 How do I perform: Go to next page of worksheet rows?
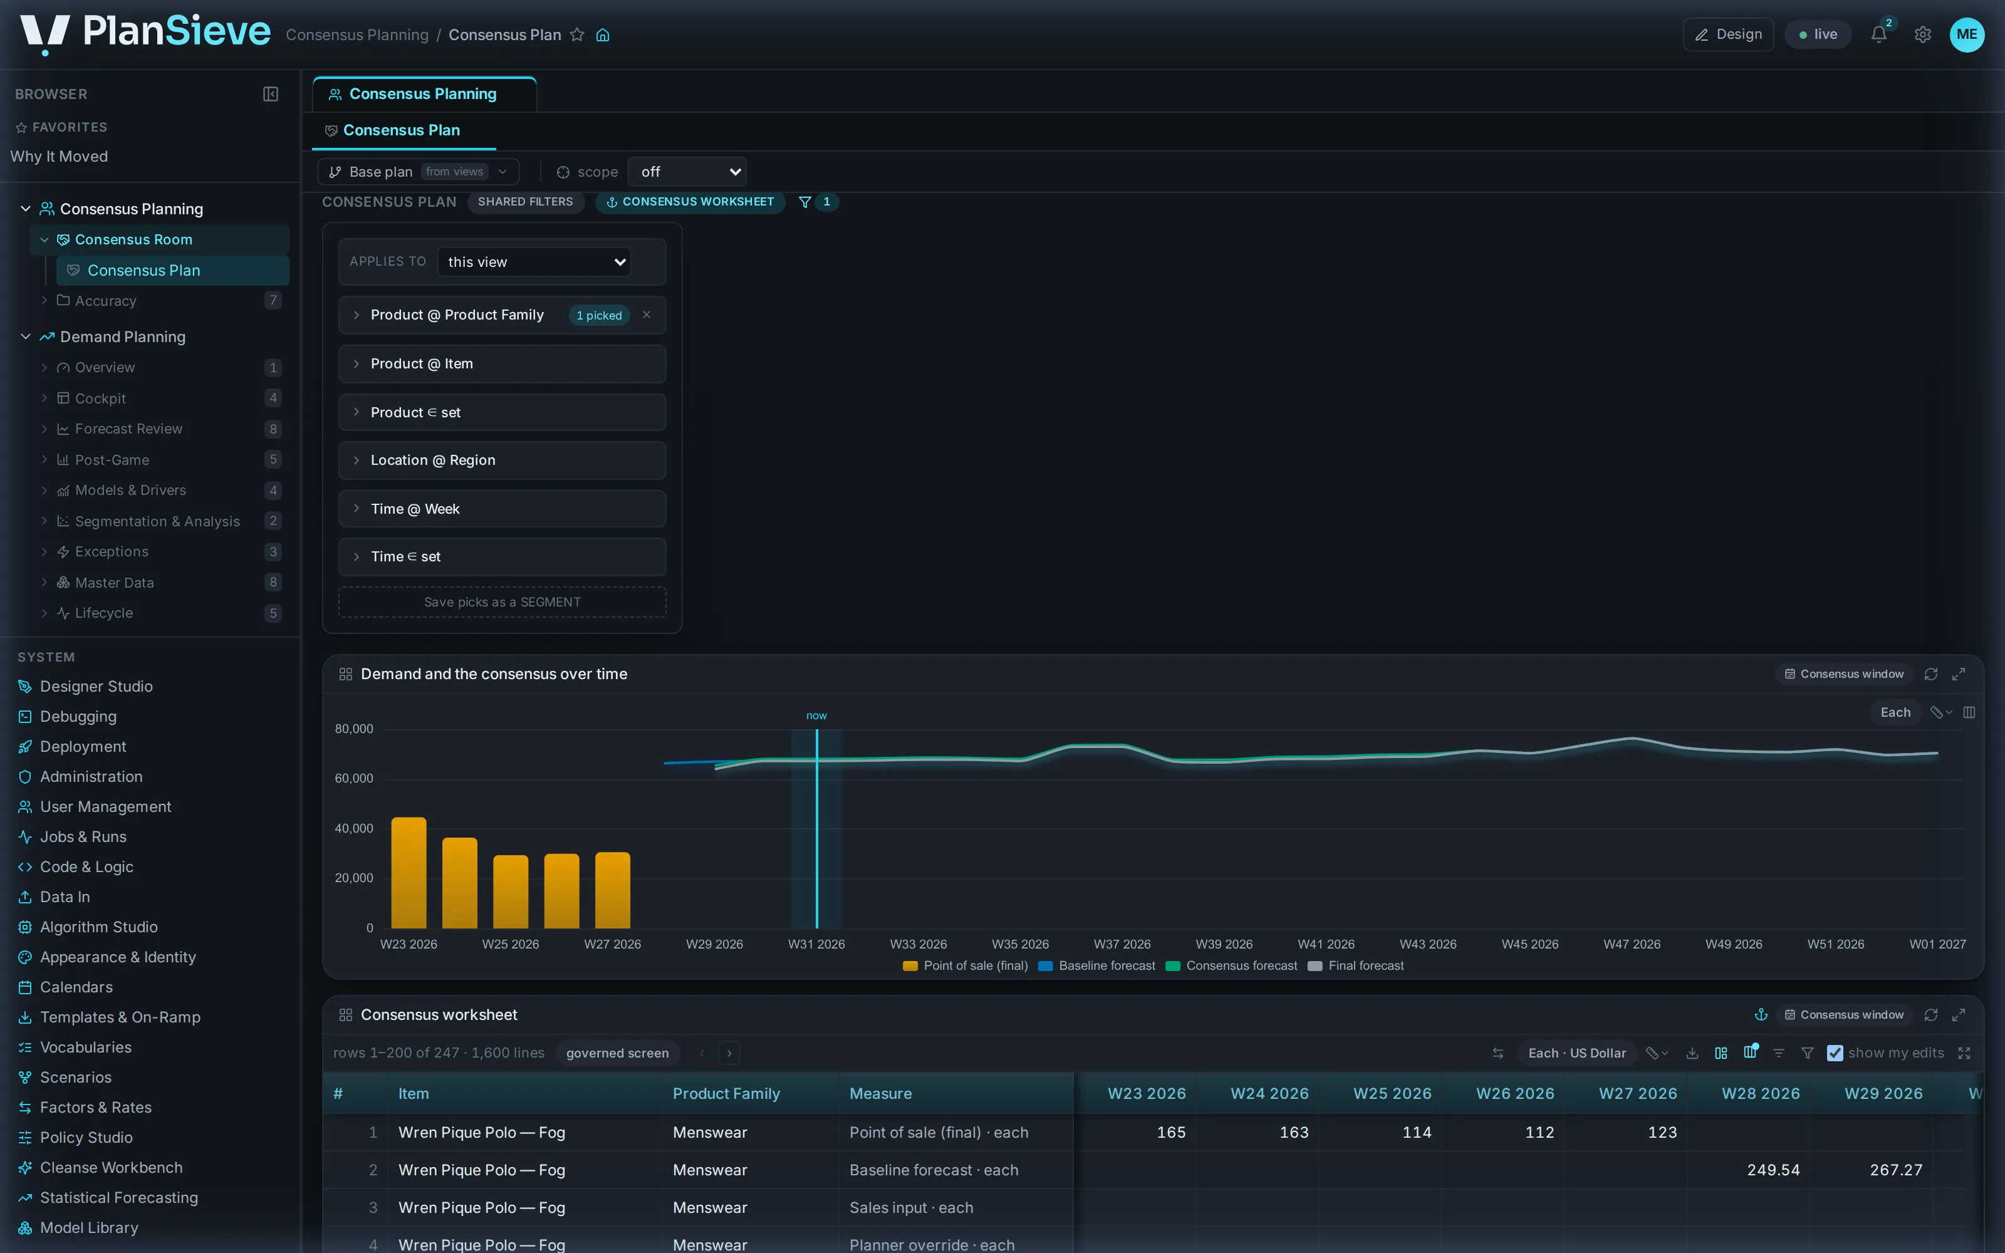click(728, 1053)
